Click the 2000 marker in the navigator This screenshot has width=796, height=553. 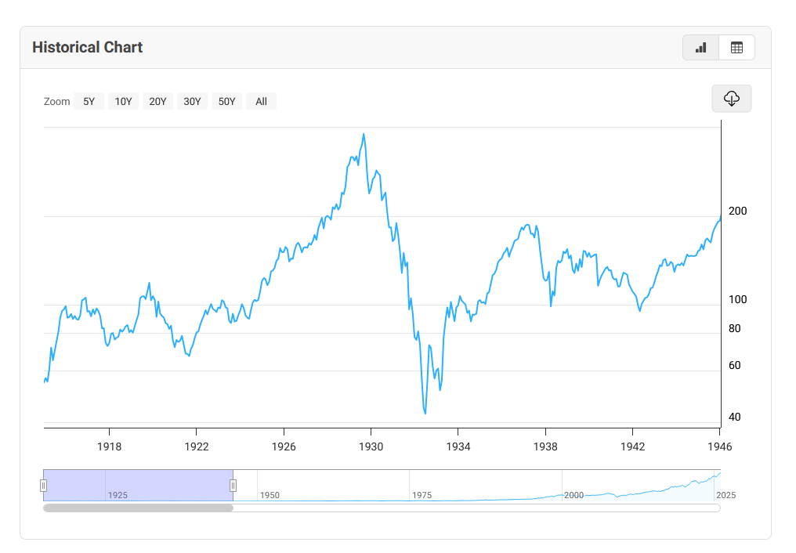point(573,496)
